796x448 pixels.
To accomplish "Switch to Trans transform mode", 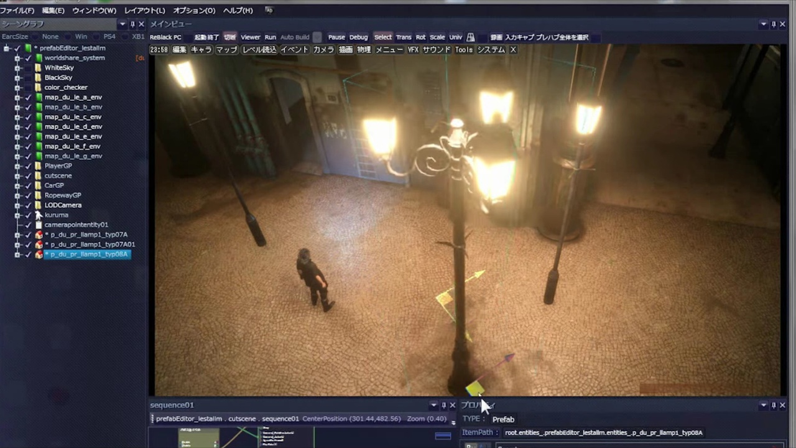I will coord(404,37).
